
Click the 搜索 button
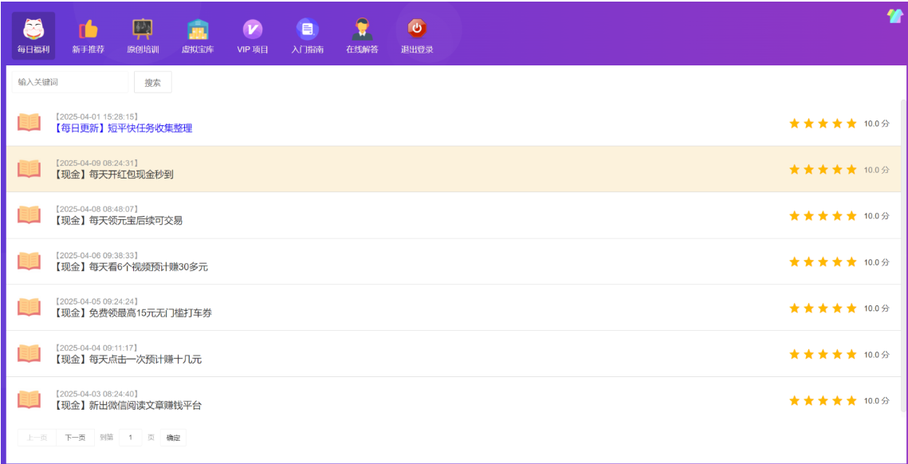point(152,82)
